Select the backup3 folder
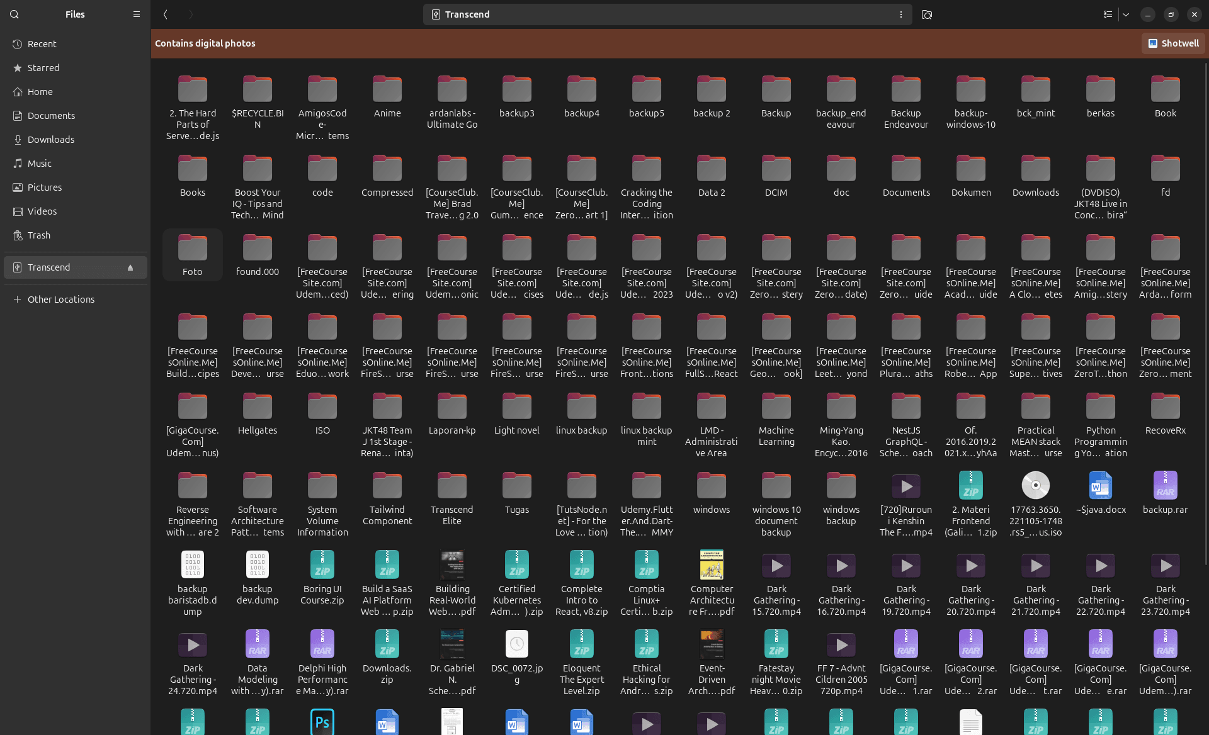The height and width of the screenshot is (735, 1209). 517,97
